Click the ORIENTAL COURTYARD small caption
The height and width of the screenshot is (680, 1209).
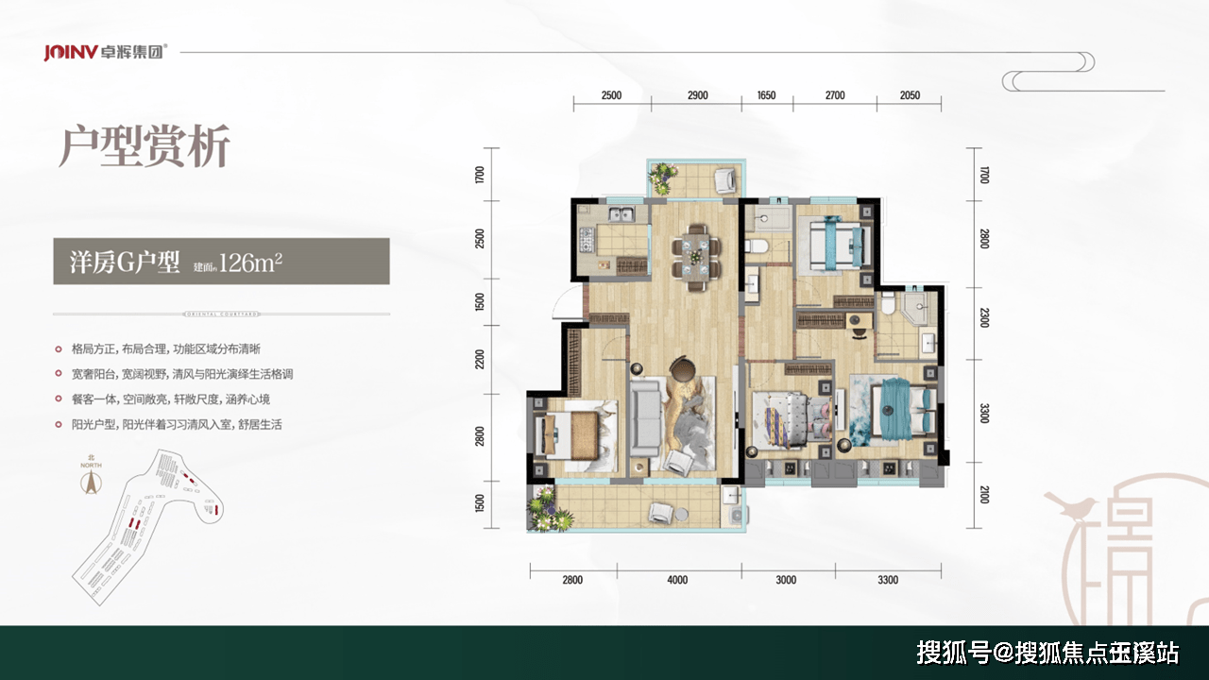click(222, 313)
